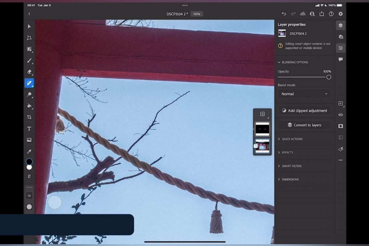Tap the smart object warning icon
This screenshot has width=369, height=246.
coord(280,46)
